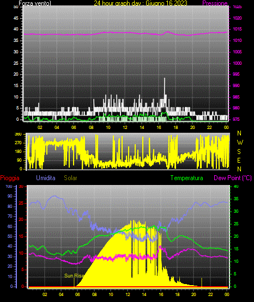The image size is (254, 302).
Task: Click the 12 hour tick on wind graph
Action: [125, 127]
